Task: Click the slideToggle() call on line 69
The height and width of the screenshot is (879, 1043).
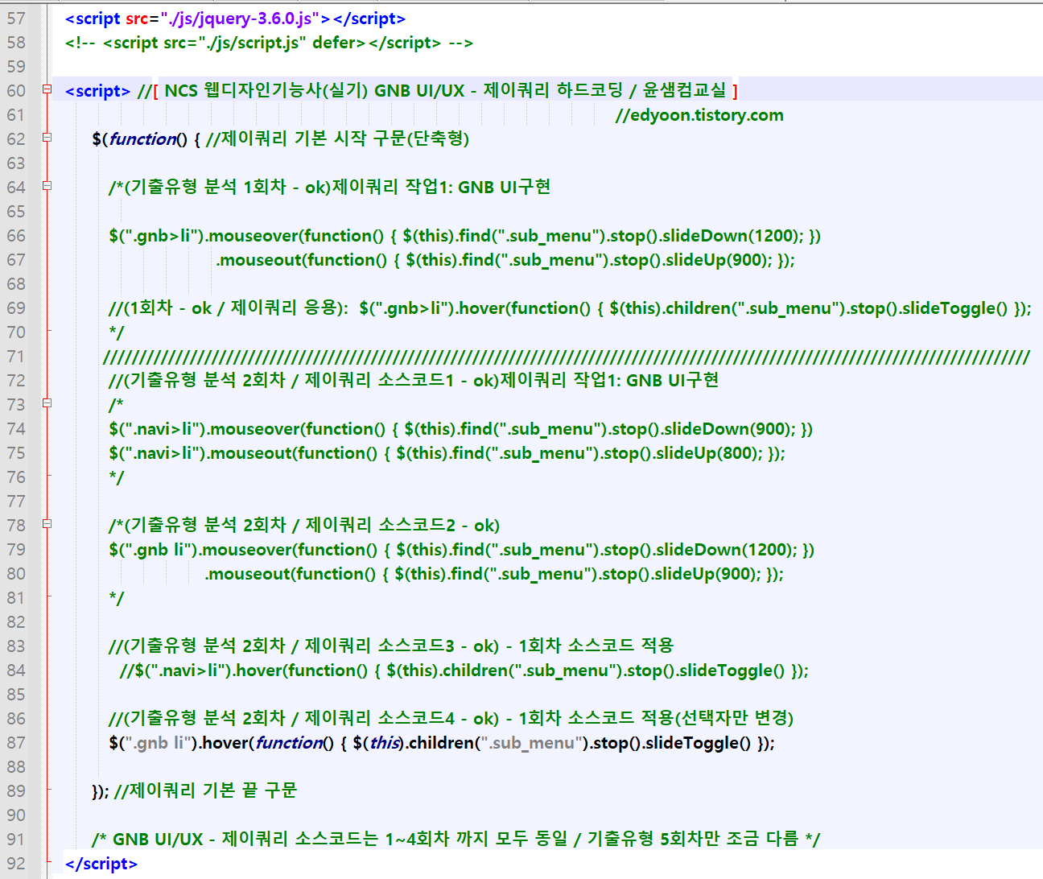Action: pyautogui.click(x=954, y=308)
